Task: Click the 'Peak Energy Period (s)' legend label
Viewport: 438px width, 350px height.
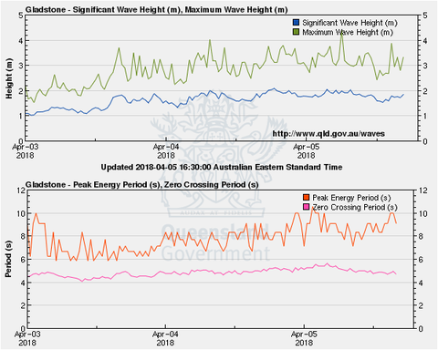Action: click(x=351, y=198)
